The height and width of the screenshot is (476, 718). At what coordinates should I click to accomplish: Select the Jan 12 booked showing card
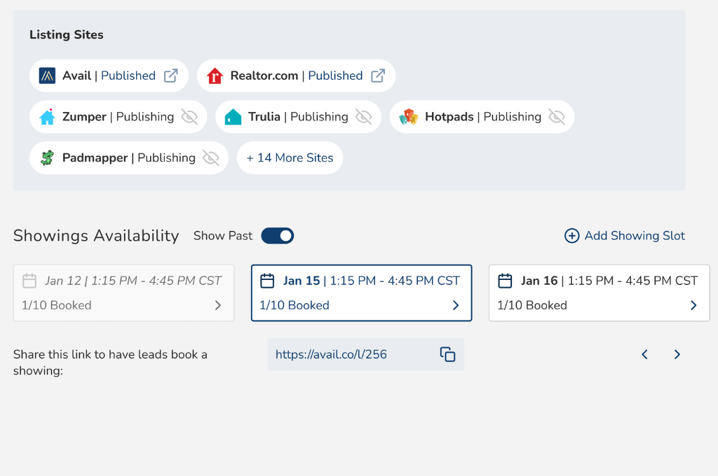coord(123,293)
